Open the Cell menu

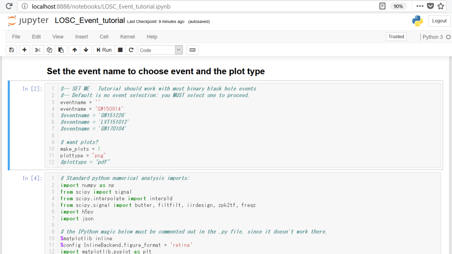tap(104, 37)
